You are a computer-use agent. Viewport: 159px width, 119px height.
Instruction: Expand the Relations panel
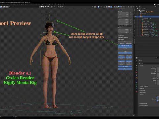click(142, 88)
